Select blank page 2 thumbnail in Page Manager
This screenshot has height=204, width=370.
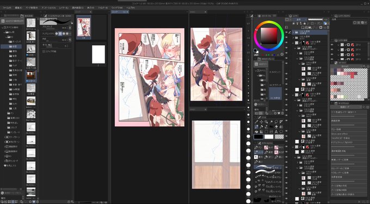coord(98,54)
